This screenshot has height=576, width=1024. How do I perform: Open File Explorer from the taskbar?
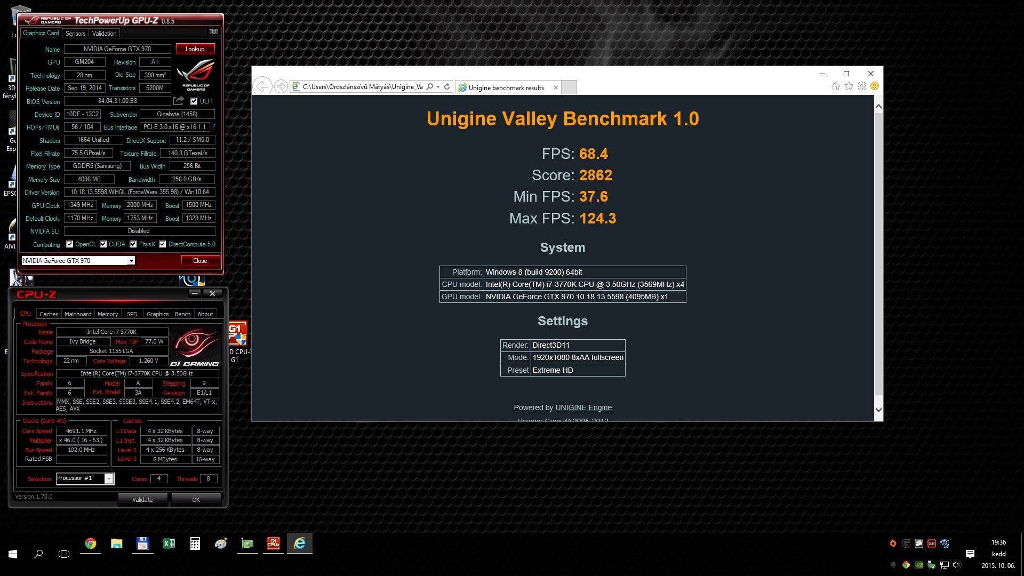(117, 543)
